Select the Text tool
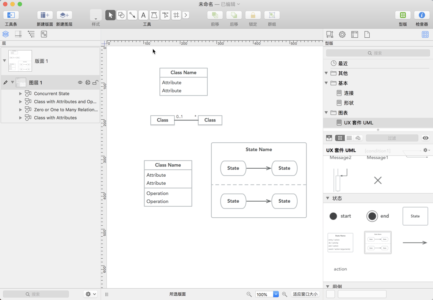 [143, 15]
